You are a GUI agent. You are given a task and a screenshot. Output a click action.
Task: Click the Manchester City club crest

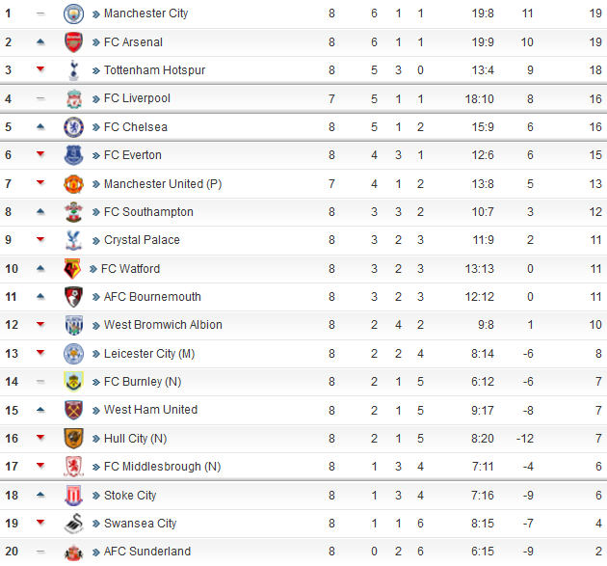tap(73, 13)
